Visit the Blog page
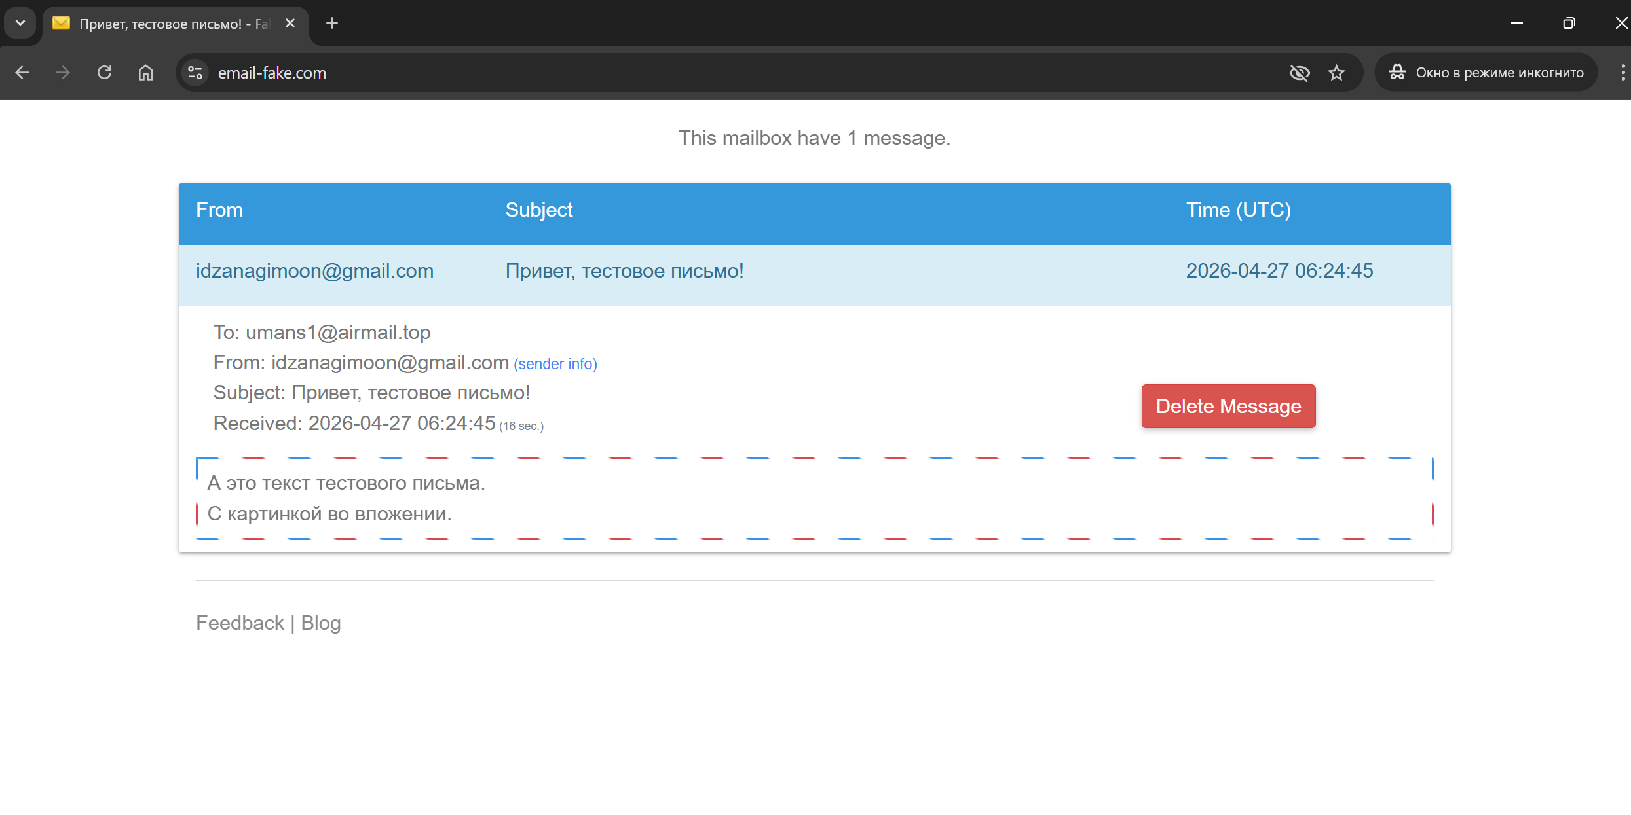The height and width of the screenshot is (815, 1631). pos(320,623)
